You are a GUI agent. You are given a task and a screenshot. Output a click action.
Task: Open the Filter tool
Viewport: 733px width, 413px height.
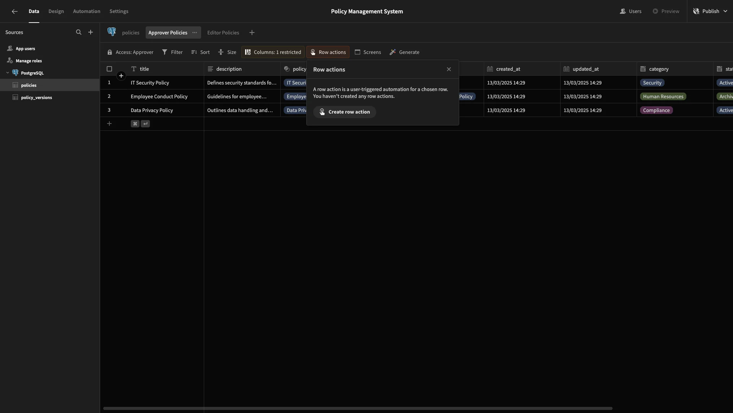172,52
